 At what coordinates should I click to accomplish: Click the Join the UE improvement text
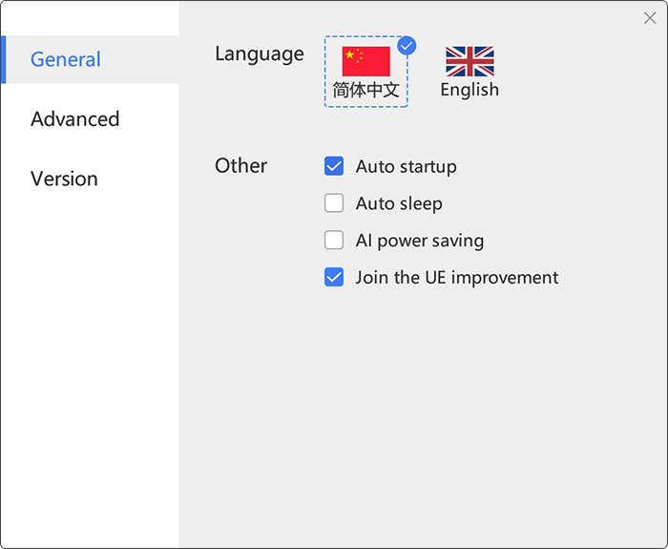(x=457, y=278)
